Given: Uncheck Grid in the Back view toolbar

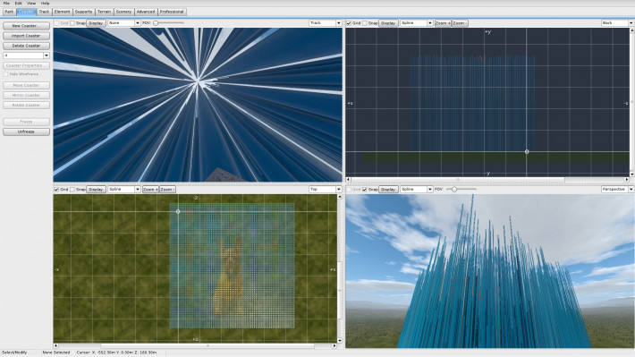Looking at the screenshot, I should coord(349,23).
